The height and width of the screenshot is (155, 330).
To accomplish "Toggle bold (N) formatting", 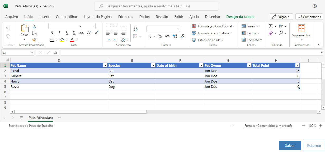I will click(x=52, y=33).
